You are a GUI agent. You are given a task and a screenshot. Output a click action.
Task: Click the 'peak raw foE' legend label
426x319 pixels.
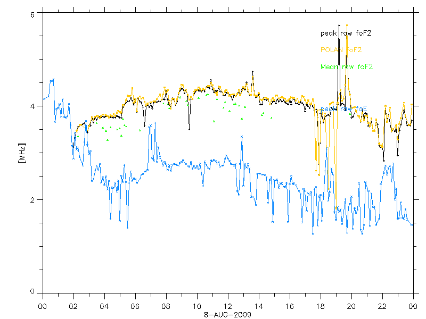tap(343, 109)
